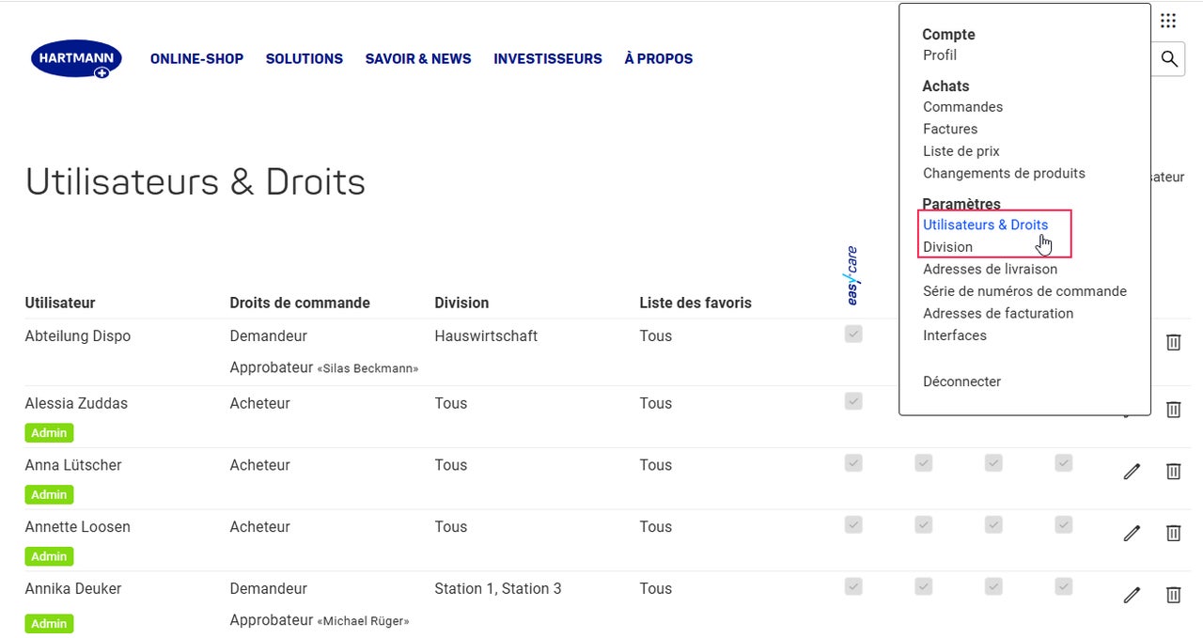Click the Hauswirtschaft division cell
The width and height of the screenshot is (1203, 638).
(486, 335)
